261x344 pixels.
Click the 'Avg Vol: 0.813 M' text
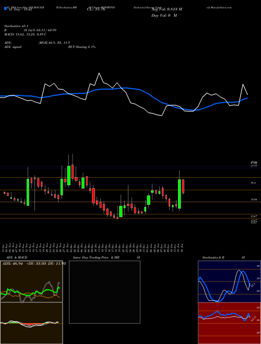point(167,9)
